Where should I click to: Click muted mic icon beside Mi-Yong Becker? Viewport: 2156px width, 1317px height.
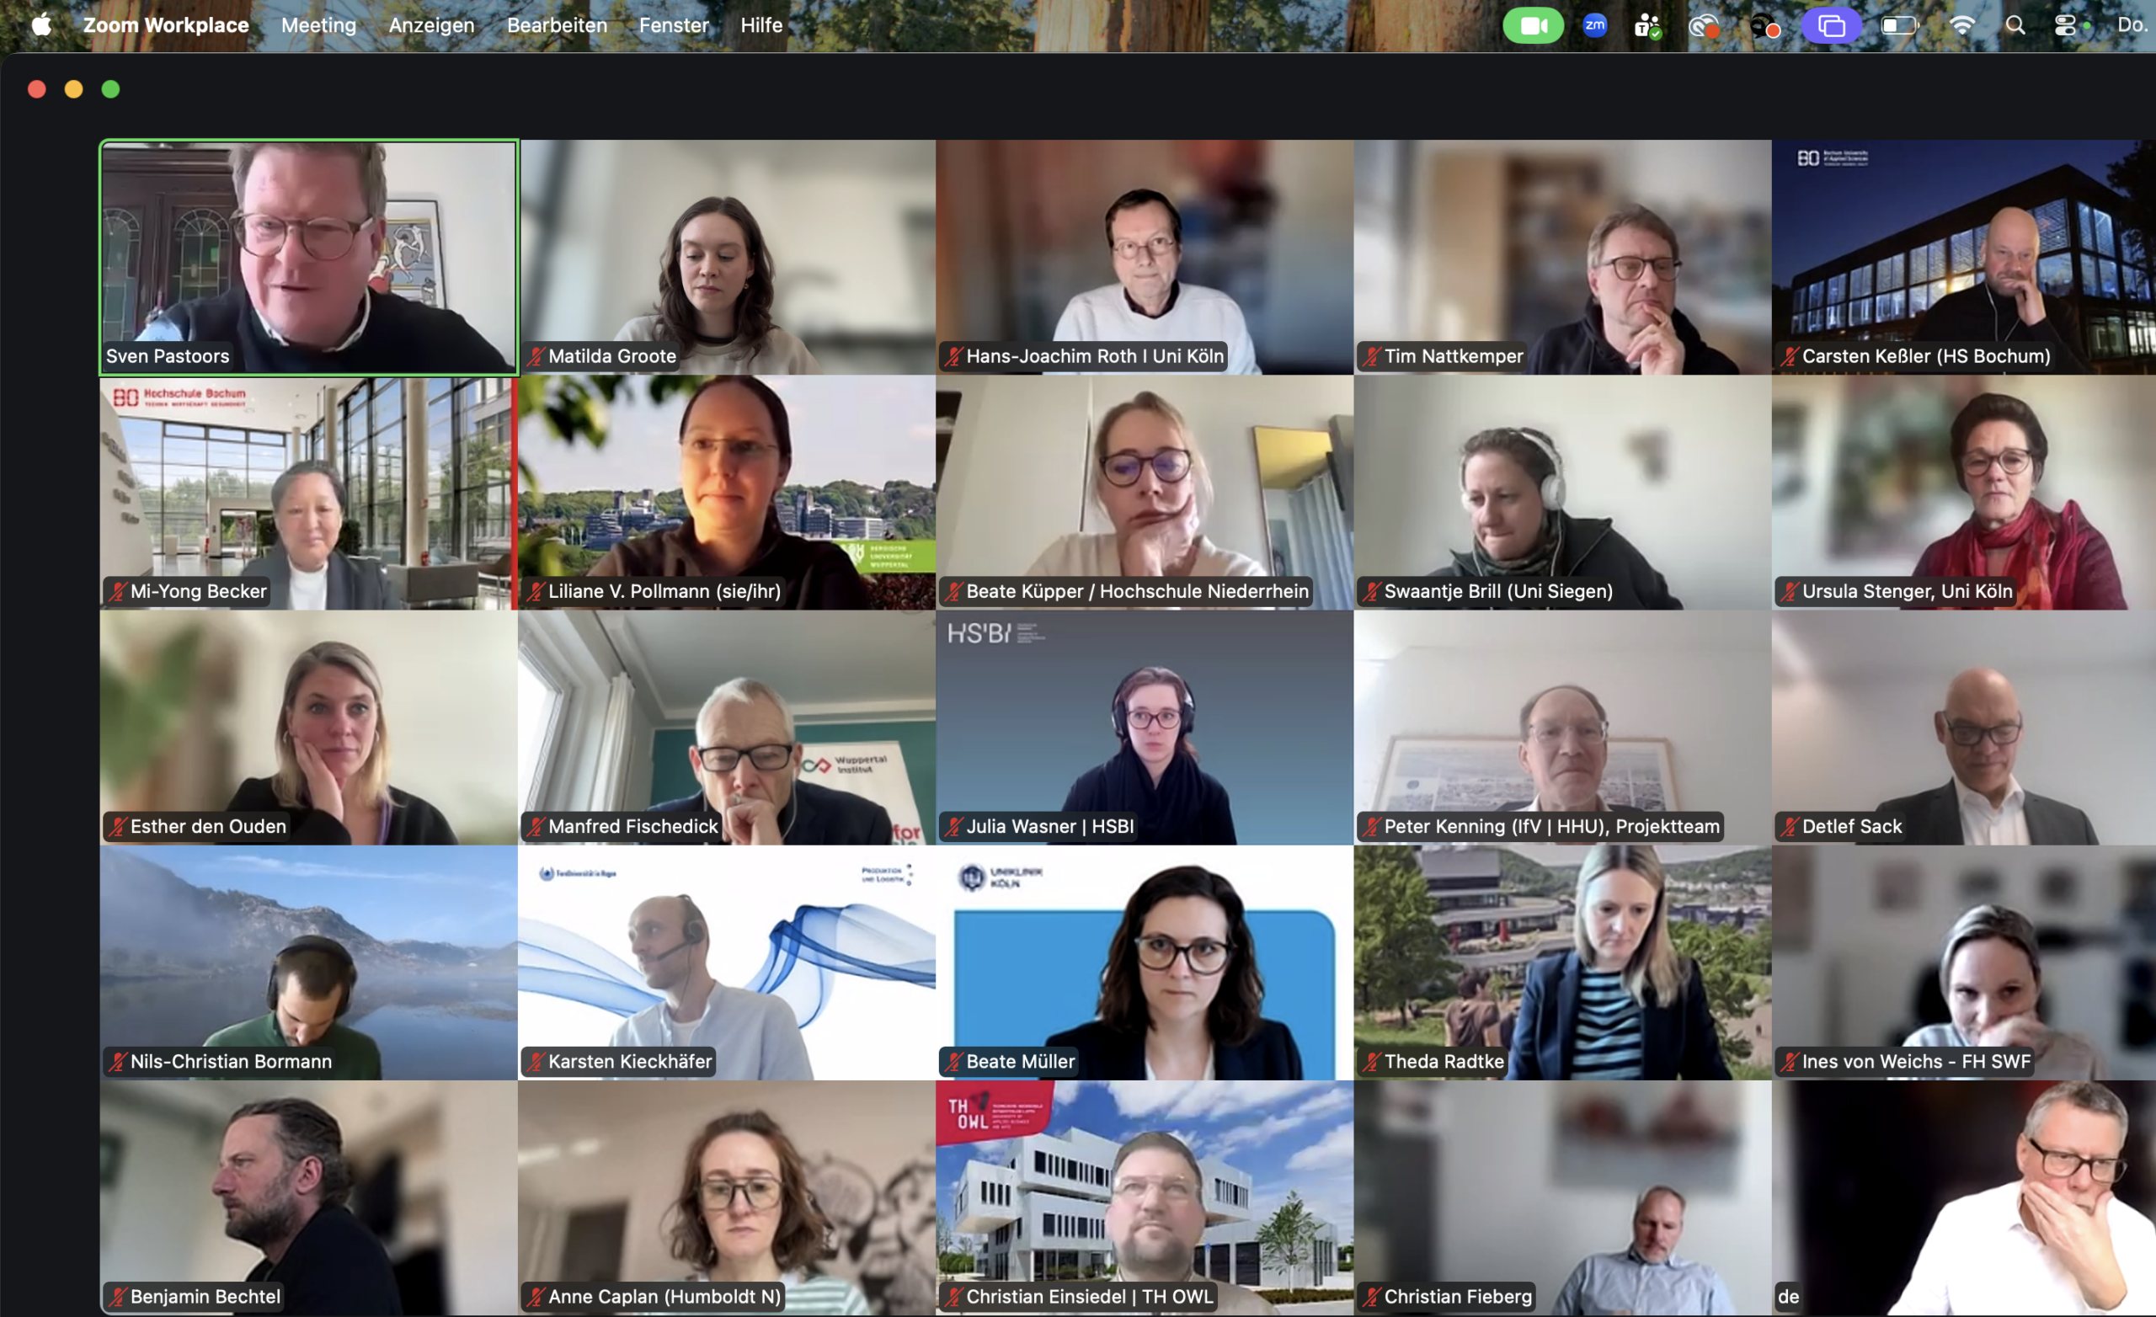pos(117,592)
